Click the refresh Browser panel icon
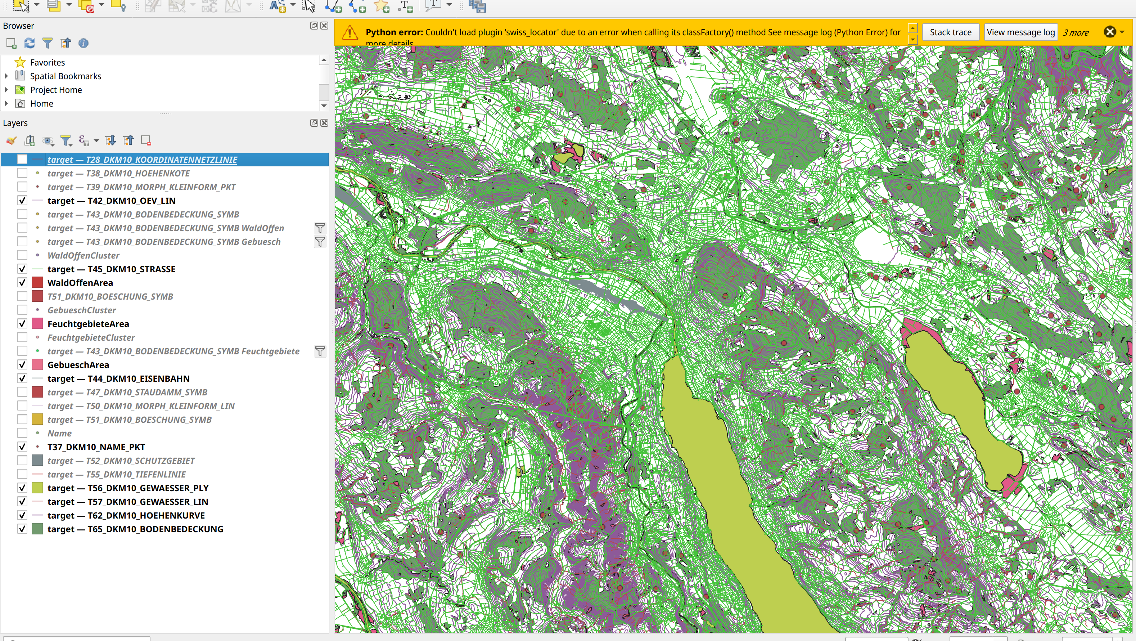The height and width of the screenshot is (641, 1136). (28, 43)
